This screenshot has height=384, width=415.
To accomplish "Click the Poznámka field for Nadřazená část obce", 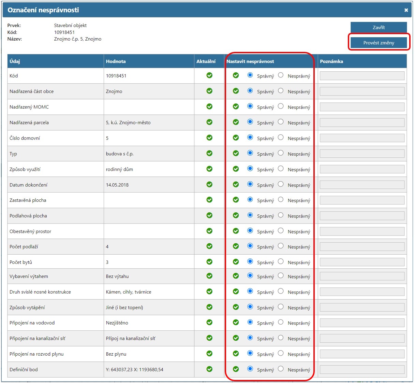I will 362,91.
